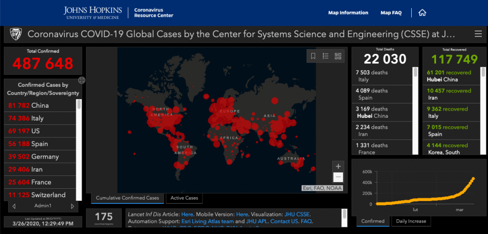Zoom out on the map
This screenshot has width=488, height=234.
point(338,177)
